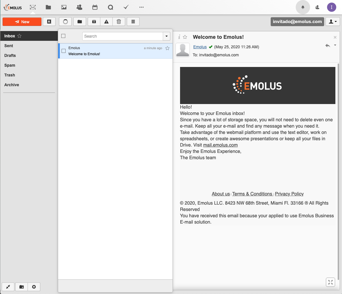Go to the Drafts folder

pos(9,55)
